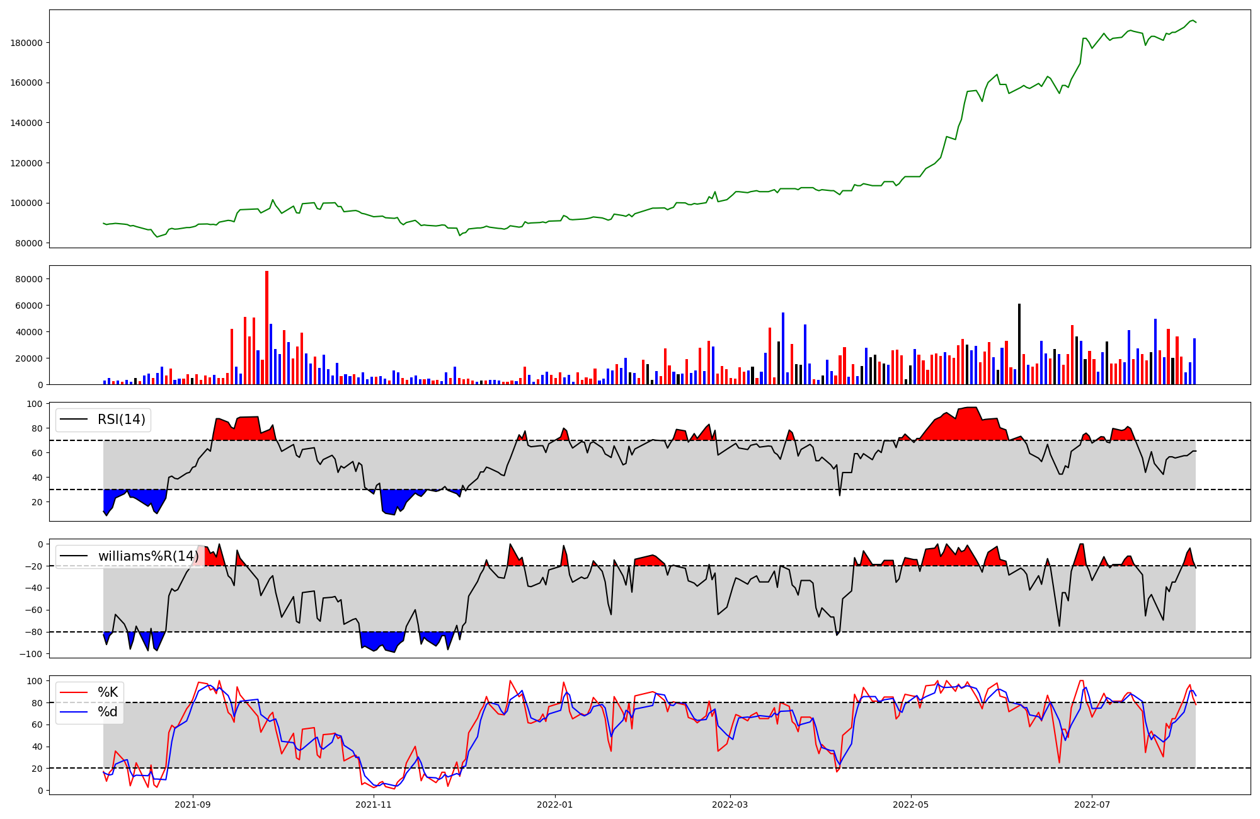Click the 180000 tick on price axis
1260x819 pixels.
(26, 43)
